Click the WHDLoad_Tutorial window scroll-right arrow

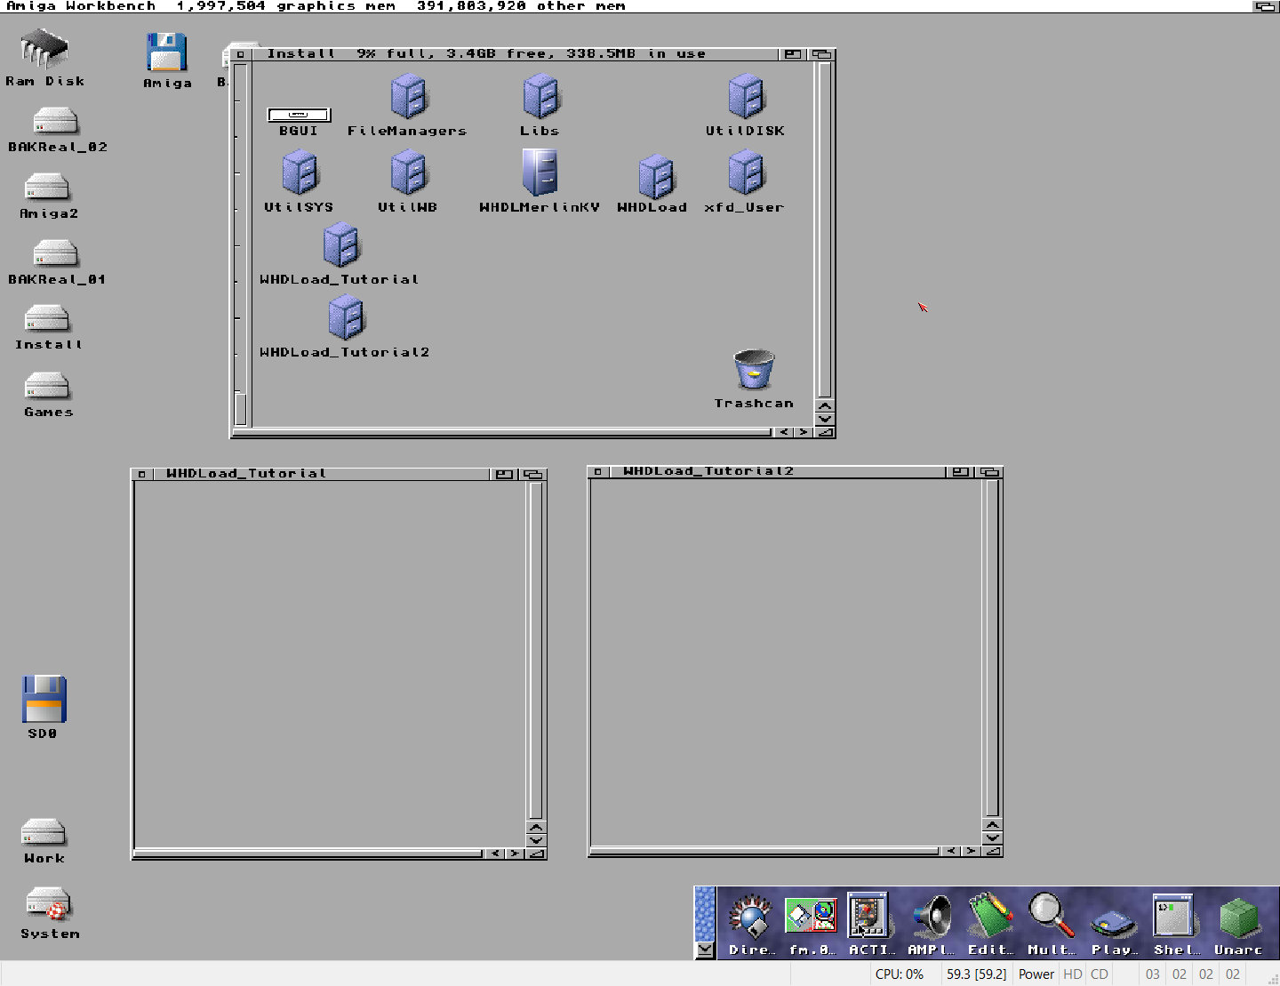point(515,854)
